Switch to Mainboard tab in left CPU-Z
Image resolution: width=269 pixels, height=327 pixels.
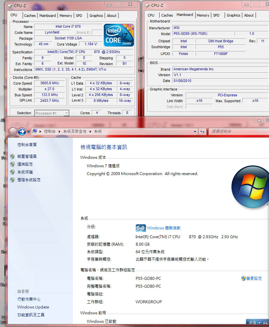(x=47, y=16)
